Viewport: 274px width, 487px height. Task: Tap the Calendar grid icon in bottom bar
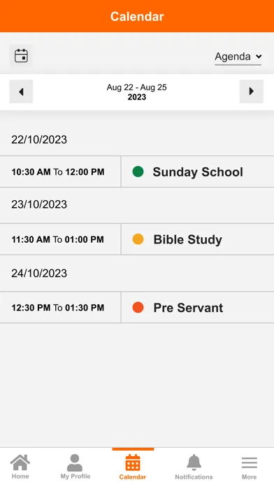pos(133,463)
